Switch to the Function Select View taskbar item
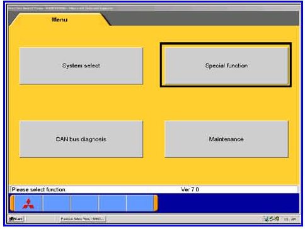 (83, 219)
